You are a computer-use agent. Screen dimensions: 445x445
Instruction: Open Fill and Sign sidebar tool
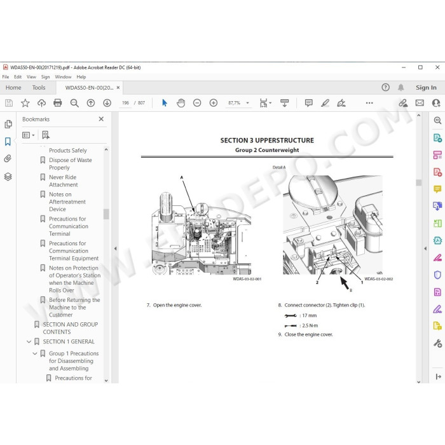(437, 309)
